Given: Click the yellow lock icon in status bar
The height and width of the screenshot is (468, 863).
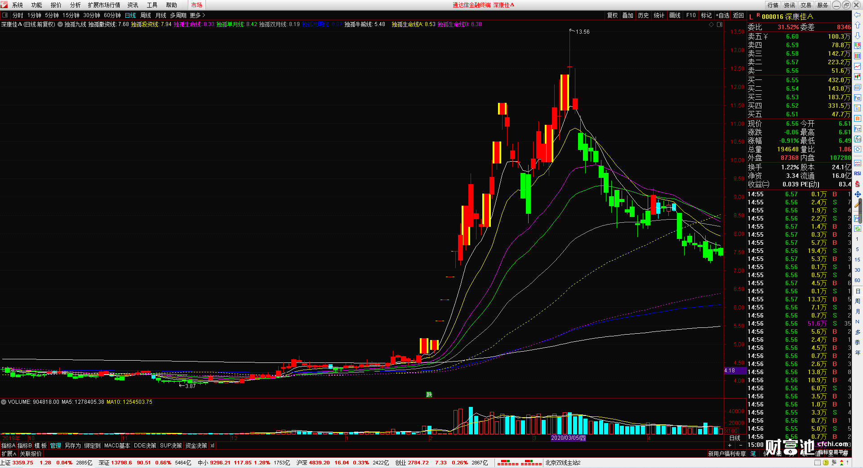Looking at the screenshot, I should tap(826, 463).
